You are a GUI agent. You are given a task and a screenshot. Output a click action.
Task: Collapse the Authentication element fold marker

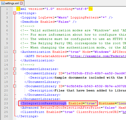coord(15,52)
